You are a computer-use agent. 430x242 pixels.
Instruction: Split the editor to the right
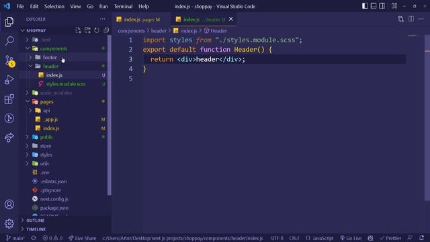point(411,19)
